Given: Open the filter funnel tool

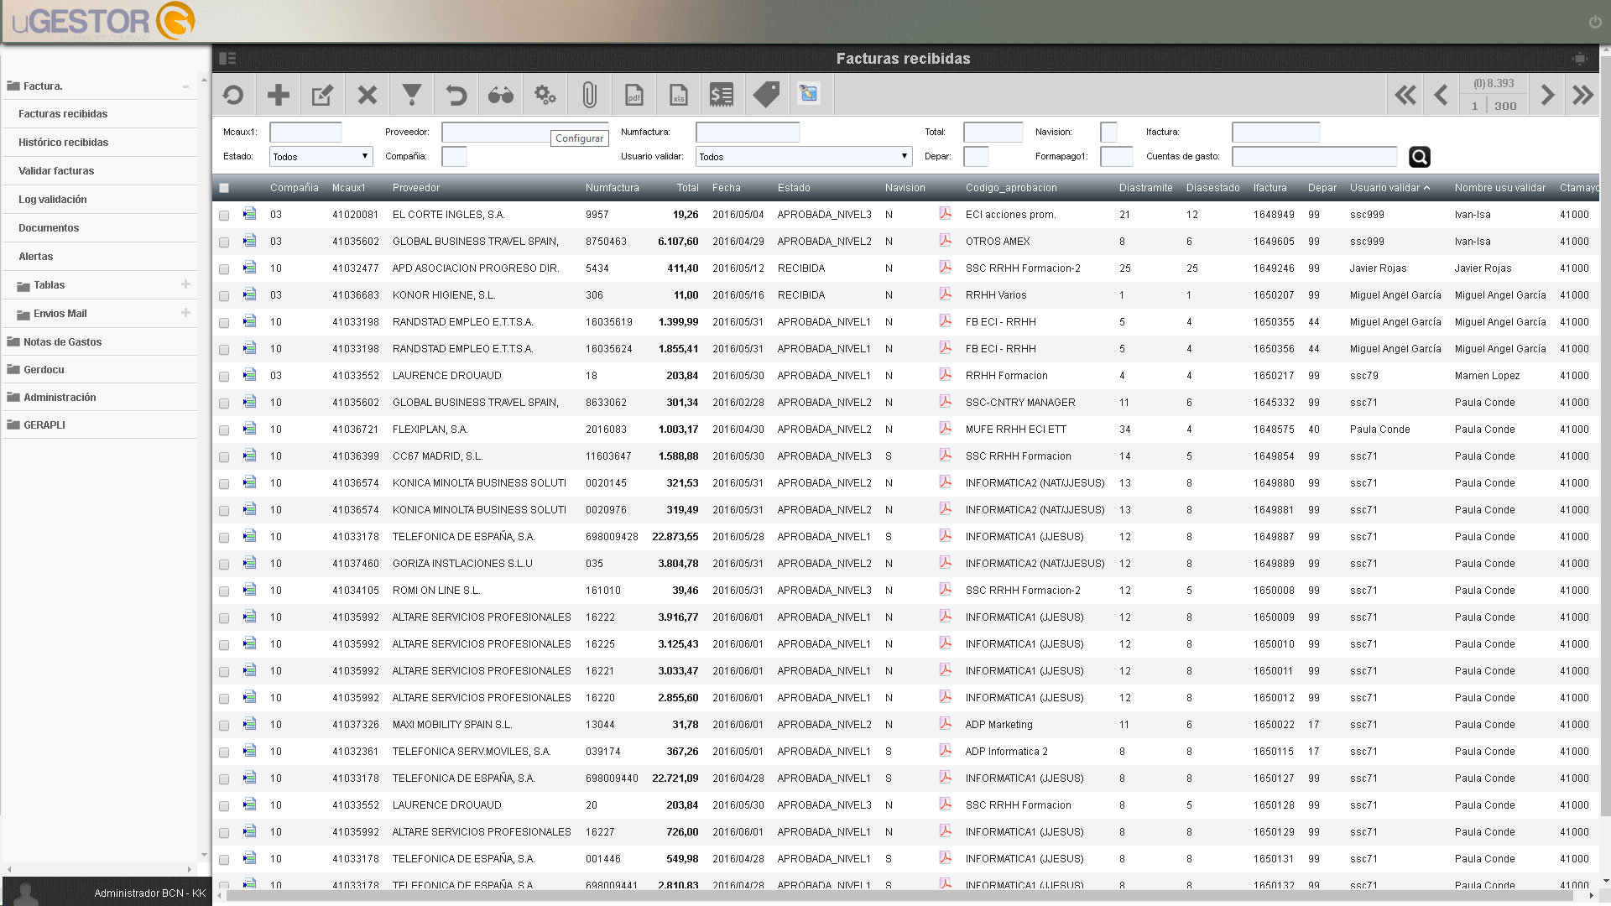Looking at the screenshot, I should pos(411,95).
